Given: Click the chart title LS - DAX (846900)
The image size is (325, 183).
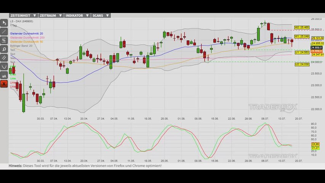Looking at the screenshot, I should pos(22,21).
